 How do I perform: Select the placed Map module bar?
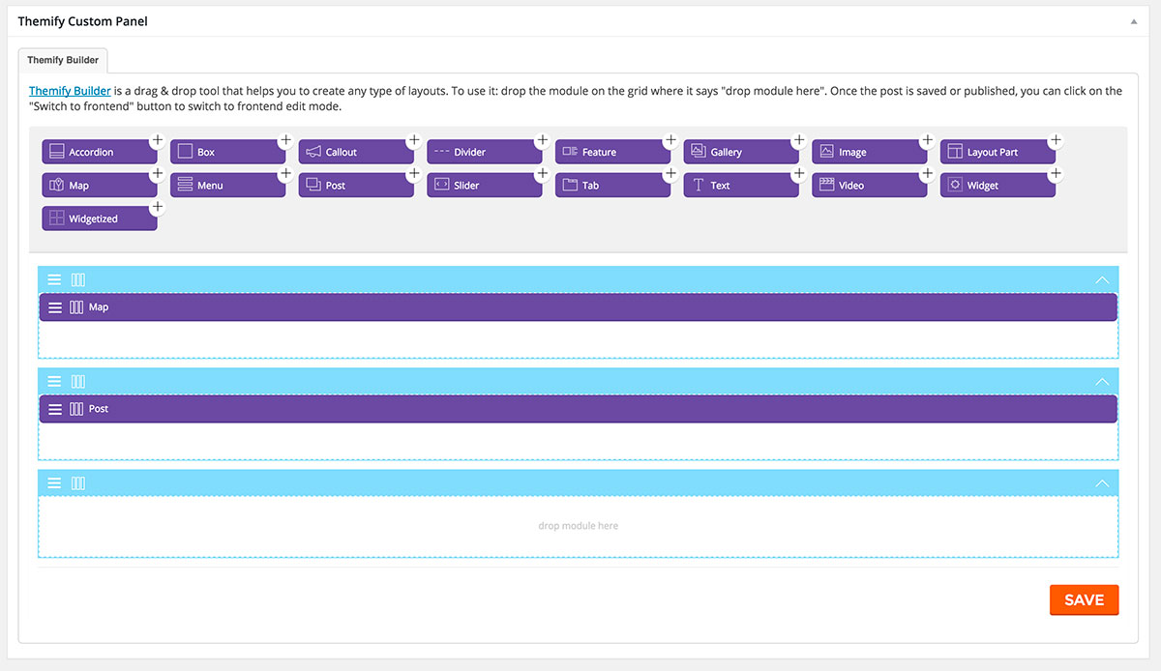coord(579,307)
